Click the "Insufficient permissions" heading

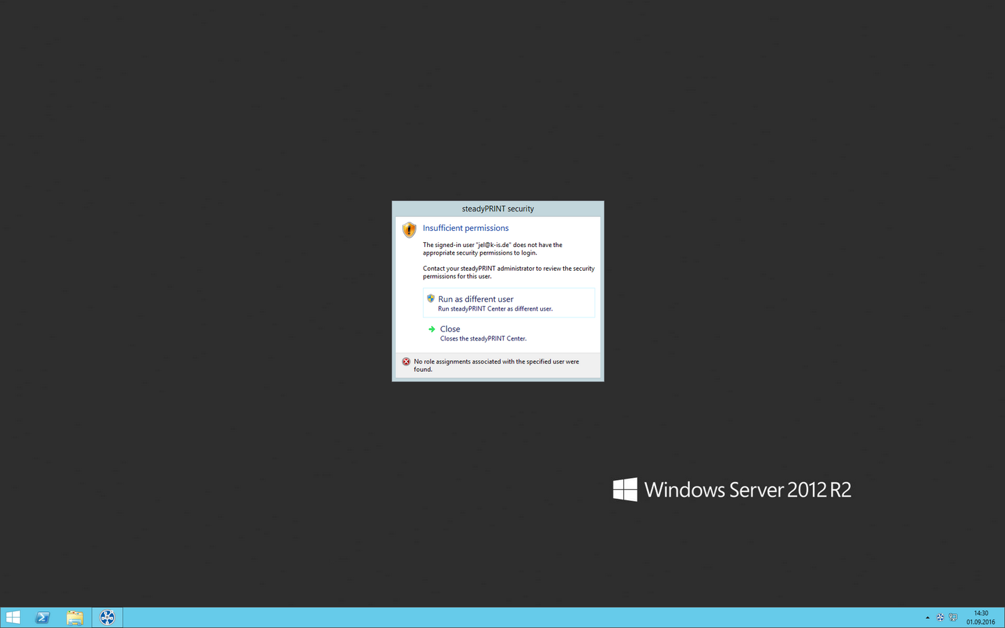[x=466, y=228]
